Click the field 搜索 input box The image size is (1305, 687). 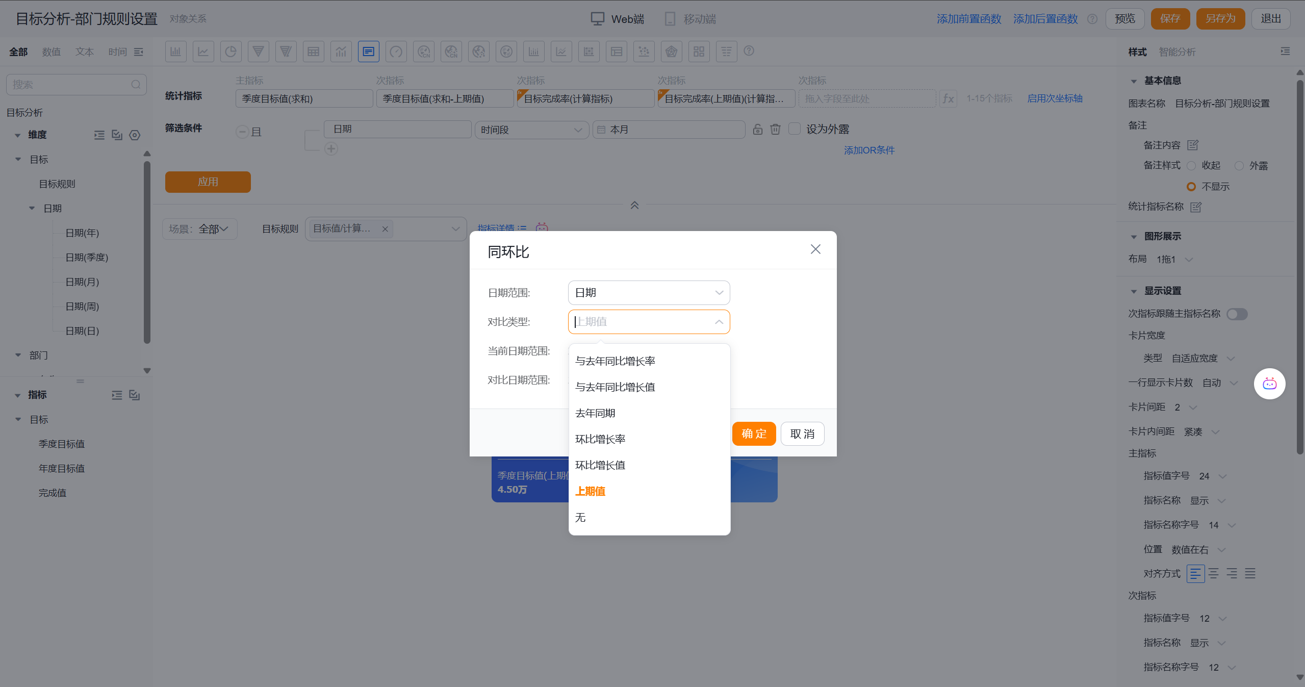pos(70,85)
